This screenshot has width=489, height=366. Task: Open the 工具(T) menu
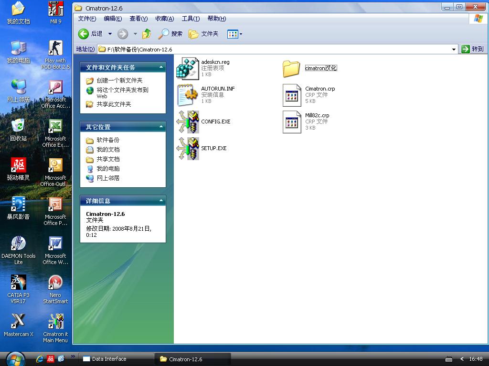click(x=191, y=19)
